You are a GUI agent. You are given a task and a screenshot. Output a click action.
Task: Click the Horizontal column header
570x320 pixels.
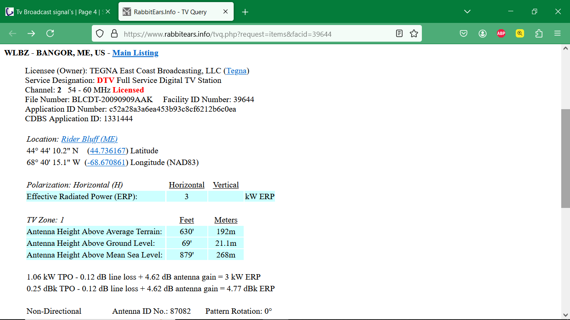187,185
